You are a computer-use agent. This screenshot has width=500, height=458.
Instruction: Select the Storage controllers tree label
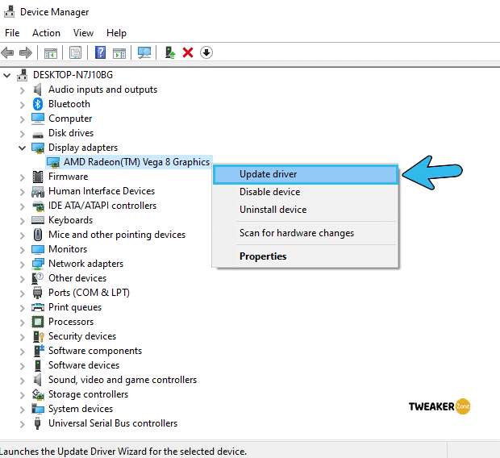tap(89, 394)
